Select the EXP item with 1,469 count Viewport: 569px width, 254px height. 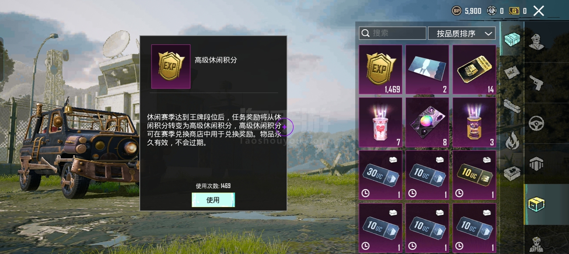coord(381,69)
